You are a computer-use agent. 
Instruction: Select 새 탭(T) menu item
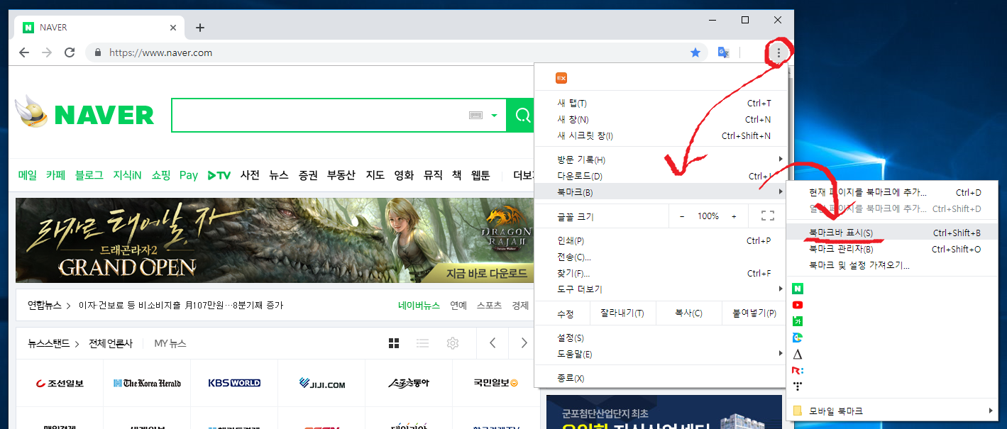pyautogui.click(x=661, y=104)
